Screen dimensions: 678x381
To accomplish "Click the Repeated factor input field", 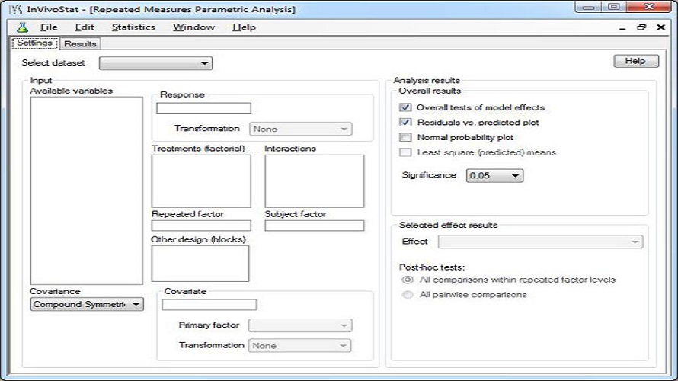I will (x=201, y=226).
